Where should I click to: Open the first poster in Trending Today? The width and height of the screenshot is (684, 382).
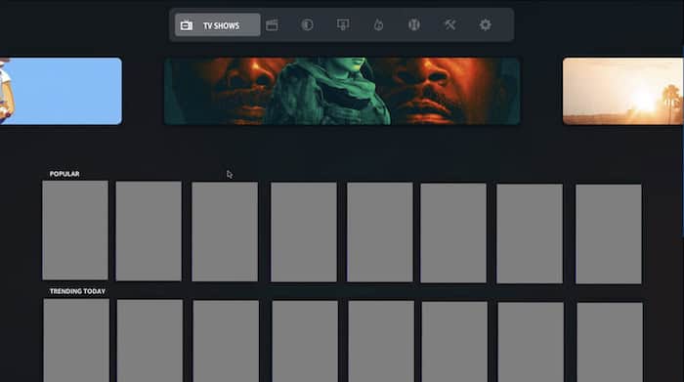76,341
